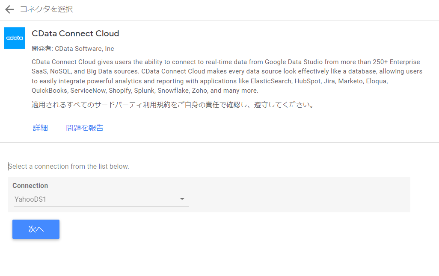Click the third-party terms notice text
Screen dimensions: 439x276
pyautogui.click(x=173, y=105)
